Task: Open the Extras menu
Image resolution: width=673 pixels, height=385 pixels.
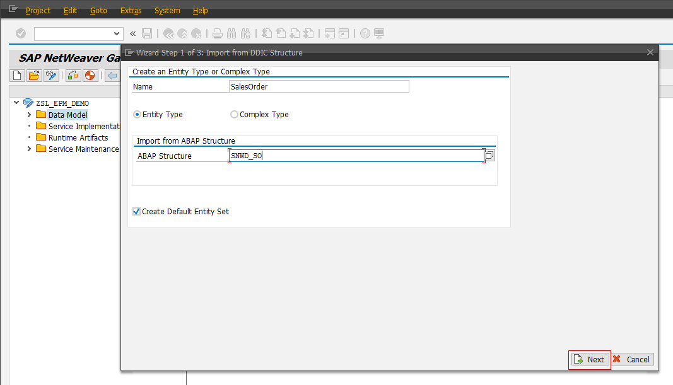Action: click(131, 10)
